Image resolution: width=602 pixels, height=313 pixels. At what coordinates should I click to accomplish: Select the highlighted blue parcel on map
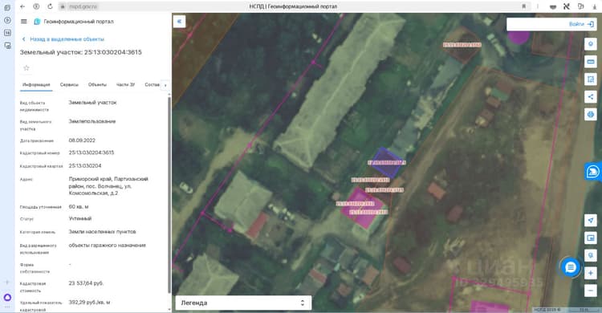click(387, 162)
